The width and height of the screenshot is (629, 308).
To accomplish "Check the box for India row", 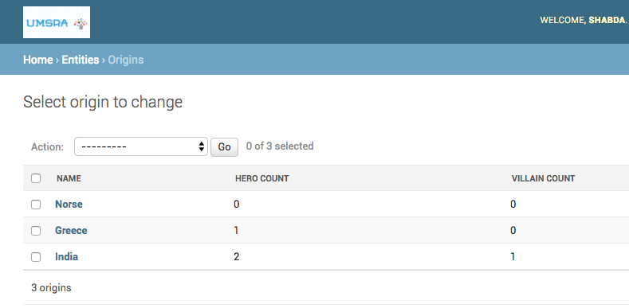I will click(36, 257).
